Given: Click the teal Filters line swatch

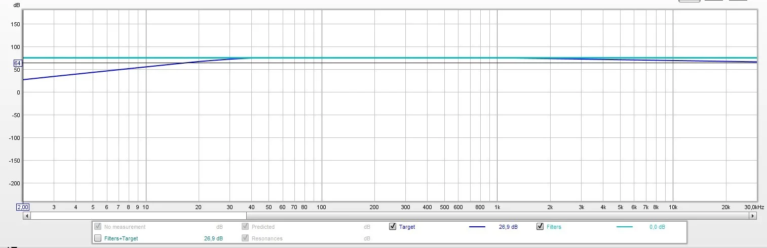Looking at the screenshot, I should click(624, 227).
